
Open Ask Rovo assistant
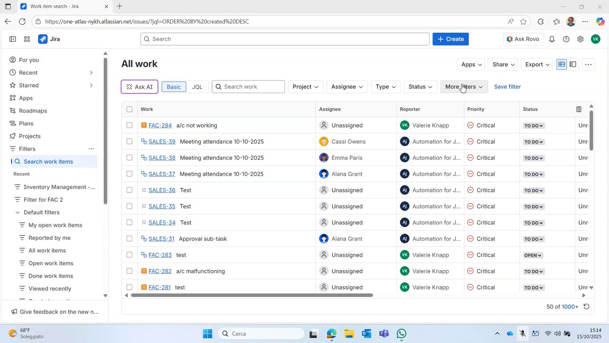click(523, 39)
